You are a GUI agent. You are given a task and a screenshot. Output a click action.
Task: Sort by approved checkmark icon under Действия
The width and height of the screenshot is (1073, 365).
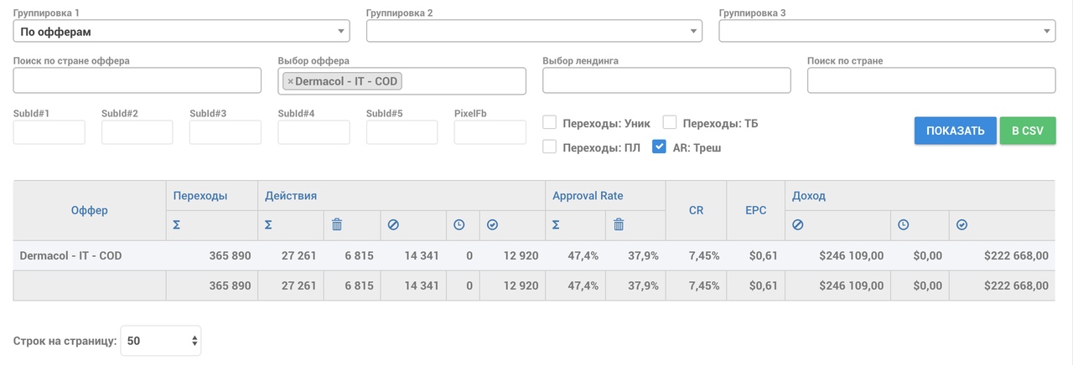pos(492,224)
